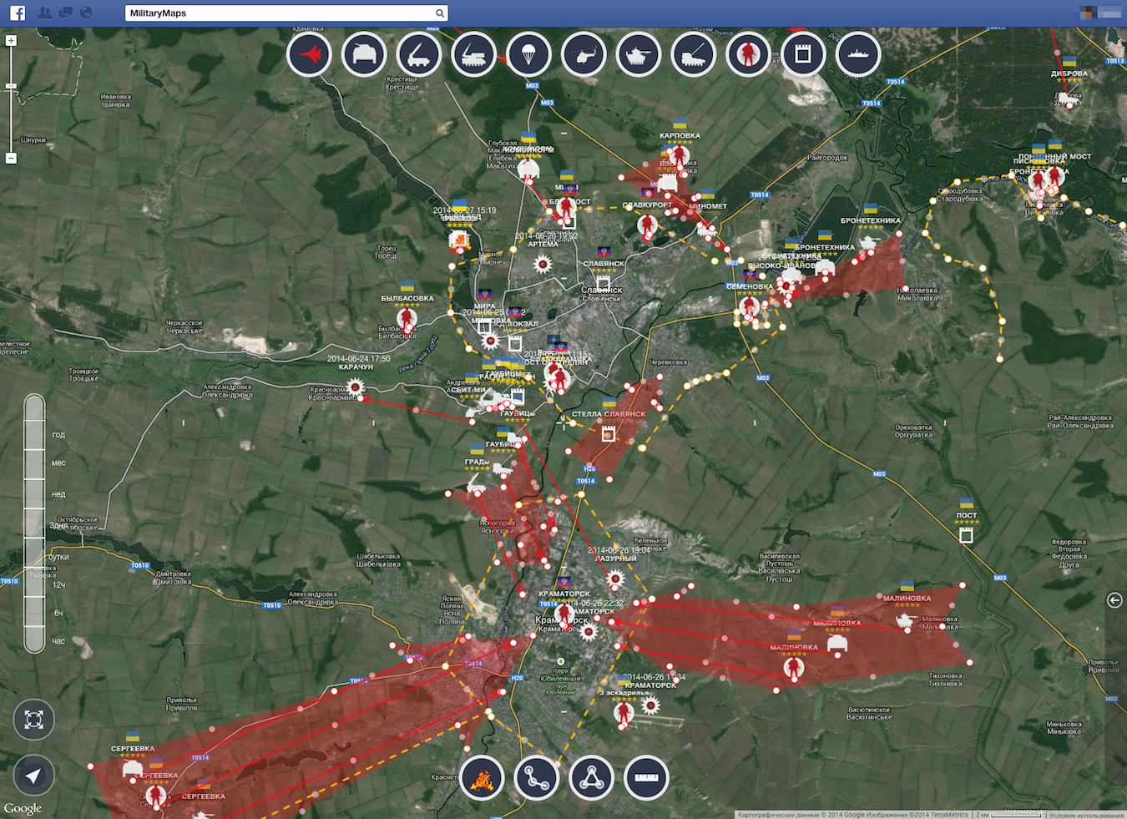The image size is (1127, 819).
Task: Set timeline scale to сутки
Action: (x=58, y=557)
